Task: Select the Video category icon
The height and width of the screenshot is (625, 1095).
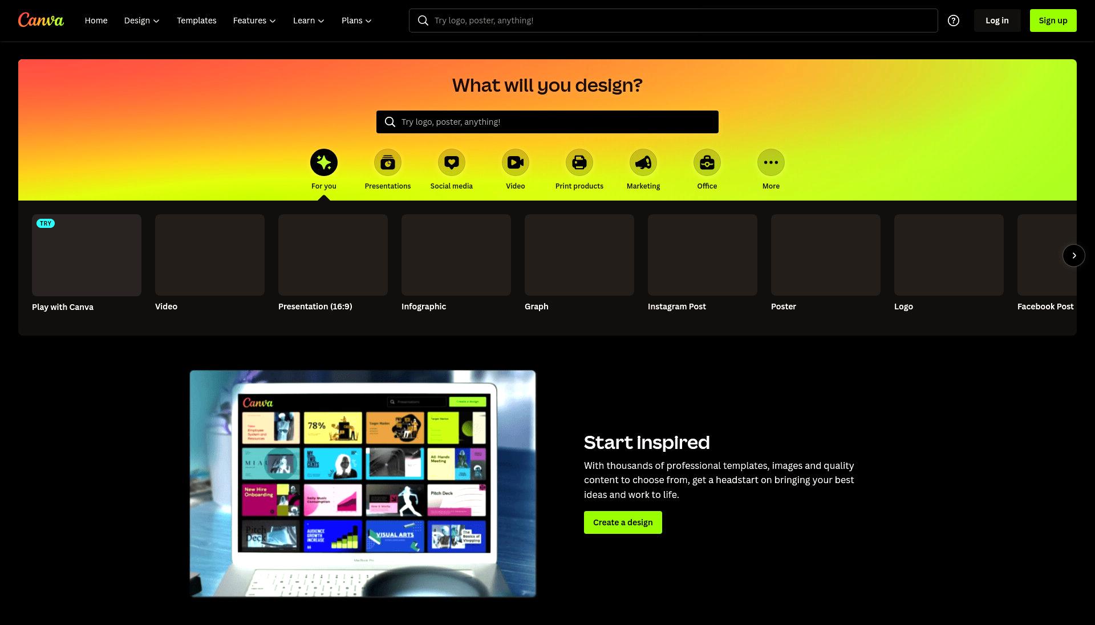Action: click(516, 163)
